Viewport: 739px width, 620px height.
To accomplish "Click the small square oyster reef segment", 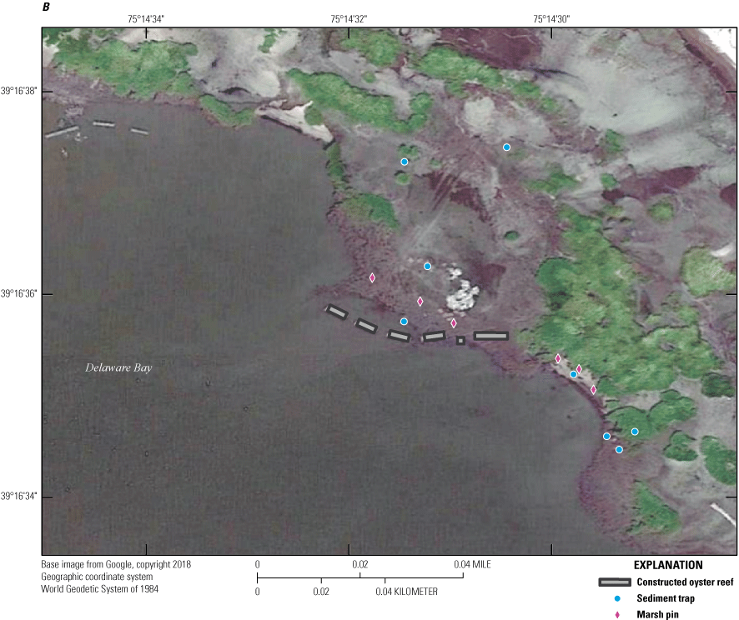I will 460,340.
